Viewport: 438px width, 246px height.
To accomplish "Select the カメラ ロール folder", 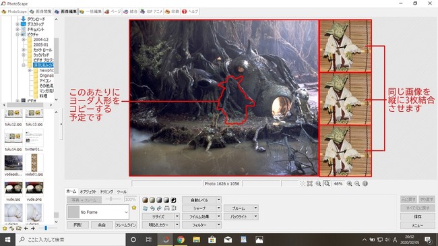I will pos(42,50).
